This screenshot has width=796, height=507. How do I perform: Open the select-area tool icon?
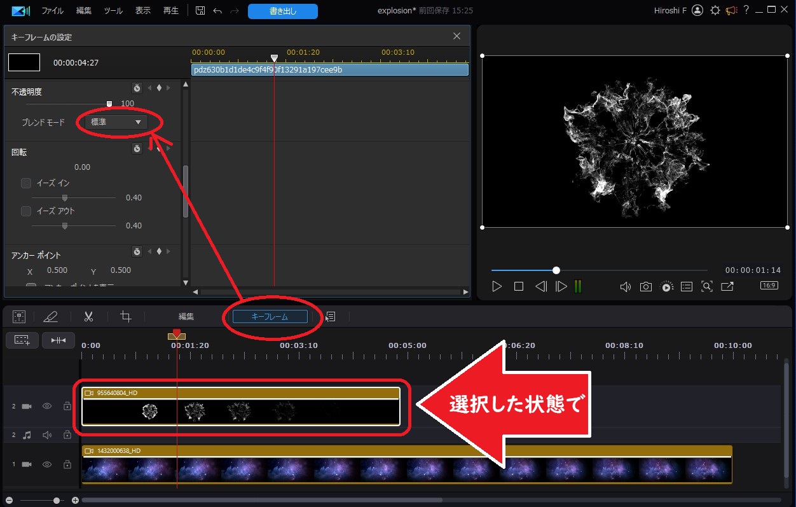click(19, 316)
